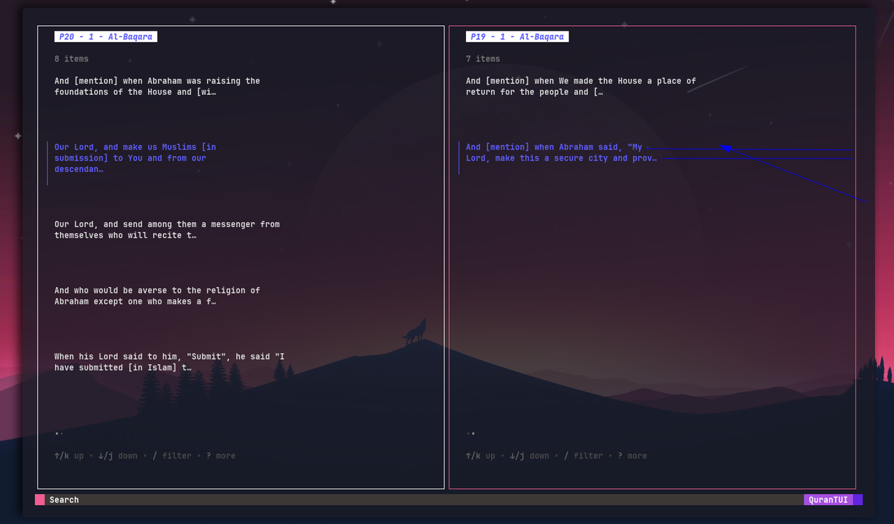This screenshot has height=524, width=894.
Task: Click the Search field in the status bar
Action: [x=425, y=500]
